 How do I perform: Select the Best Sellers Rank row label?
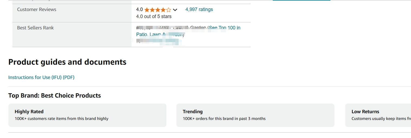tap(35, 28)
